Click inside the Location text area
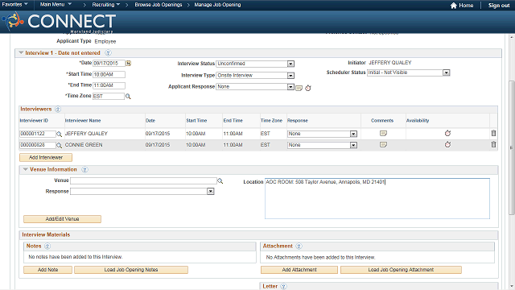This screenshot has height=290, width=515. point(377,199)
